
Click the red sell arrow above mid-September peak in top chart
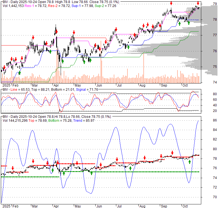171,3
